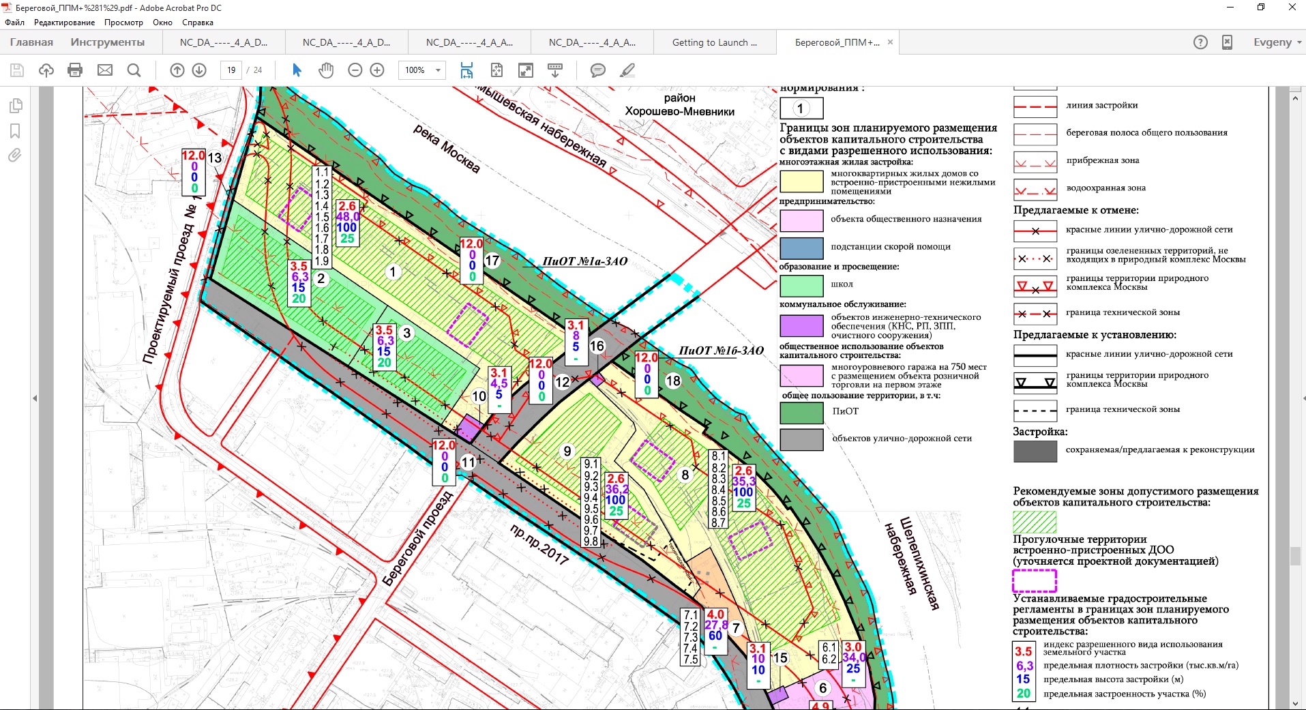
Task: Open the first NC_DA_----_4_A_A tab
Action: pyautogui.click(x=469, y=42)
